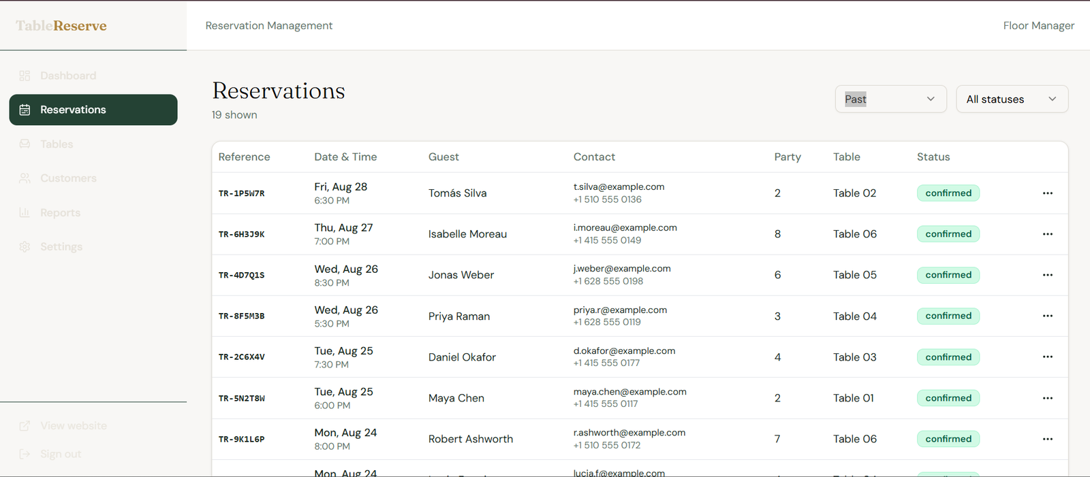Click the Reports bar chart icon

[x=25, y=212]
